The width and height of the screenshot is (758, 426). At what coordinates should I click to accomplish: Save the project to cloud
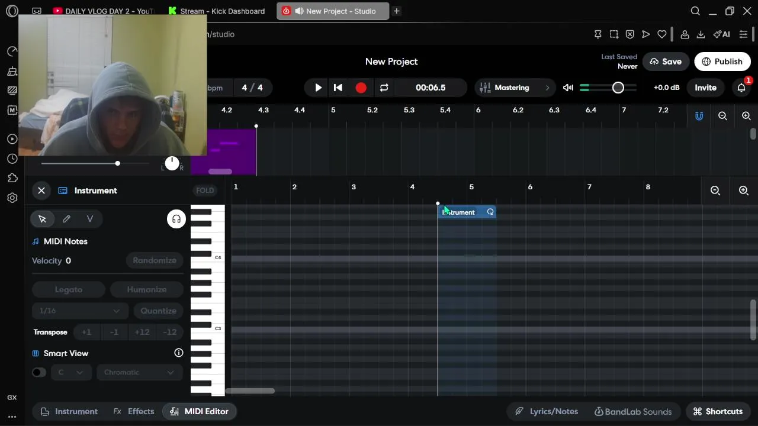666,62
